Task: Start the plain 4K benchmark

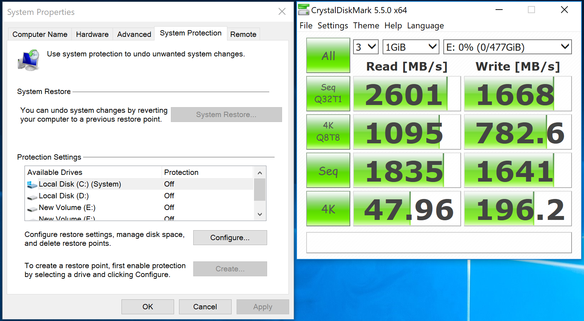Action: (x=328, y=209)
